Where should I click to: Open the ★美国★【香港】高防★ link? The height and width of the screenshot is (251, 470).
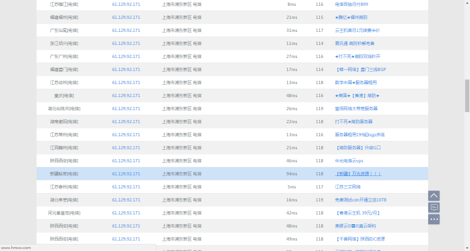pos(357,96)
